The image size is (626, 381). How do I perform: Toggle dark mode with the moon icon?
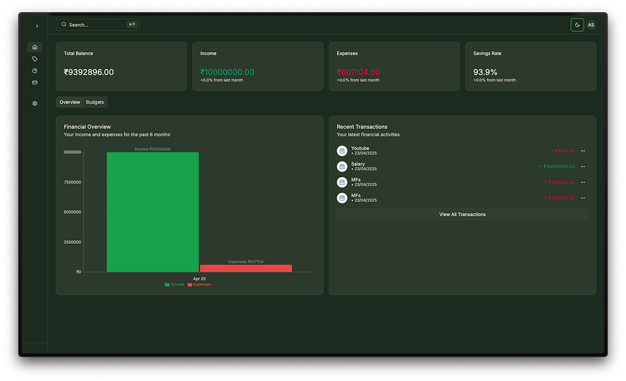click(x=577, y=25)
